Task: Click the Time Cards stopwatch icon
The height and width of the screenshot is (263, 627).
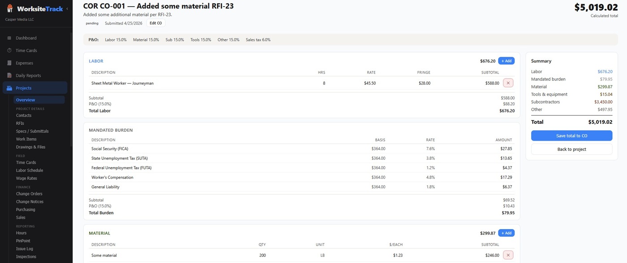Action: tap(9, 50)
